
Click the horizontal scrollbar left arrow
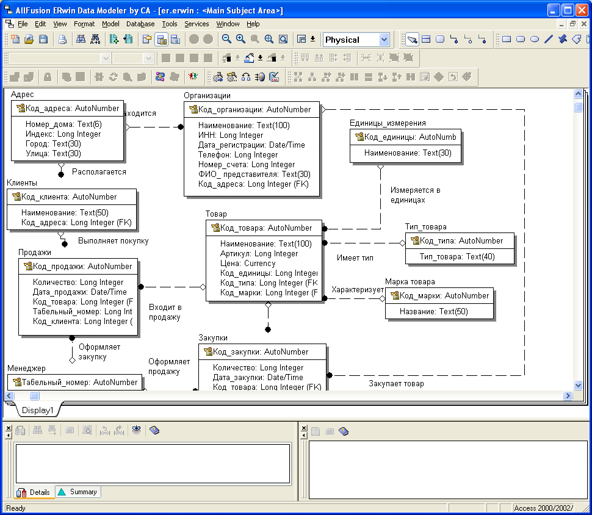click(x=9, y=395)
